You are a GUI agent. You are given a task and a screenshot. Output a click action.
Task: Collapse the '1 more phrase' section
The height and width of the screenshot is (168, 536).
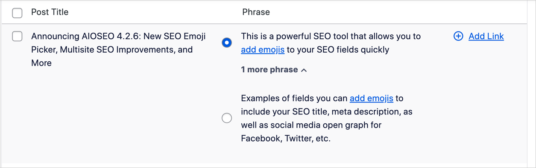tap(274, 70)
